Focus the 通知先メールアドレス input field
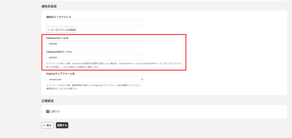This screenshot has width=292, height=138. 95,23
